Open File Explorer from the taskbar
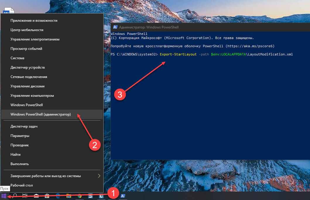This screenshot has height=200, width=310. [68, 196]
